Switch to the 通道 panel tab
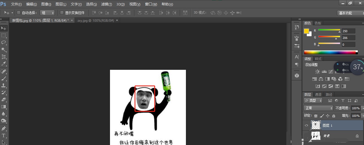364x145 pixels. point(318,94)
